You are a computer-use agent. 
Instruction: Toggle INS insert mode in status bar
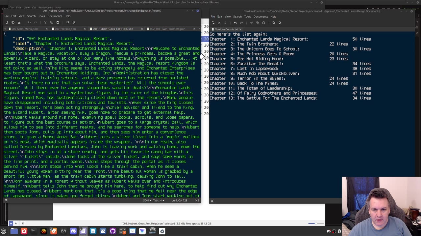click(x=197, y=200)
